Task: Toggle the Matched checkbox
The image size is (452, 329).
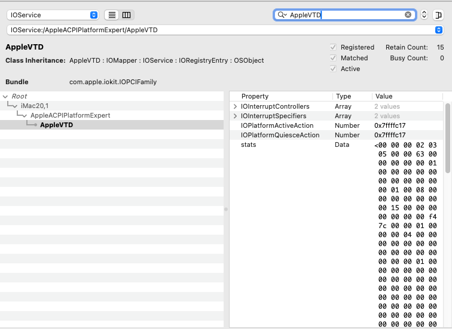Action: pyautogui.click(x=333, y=58)
